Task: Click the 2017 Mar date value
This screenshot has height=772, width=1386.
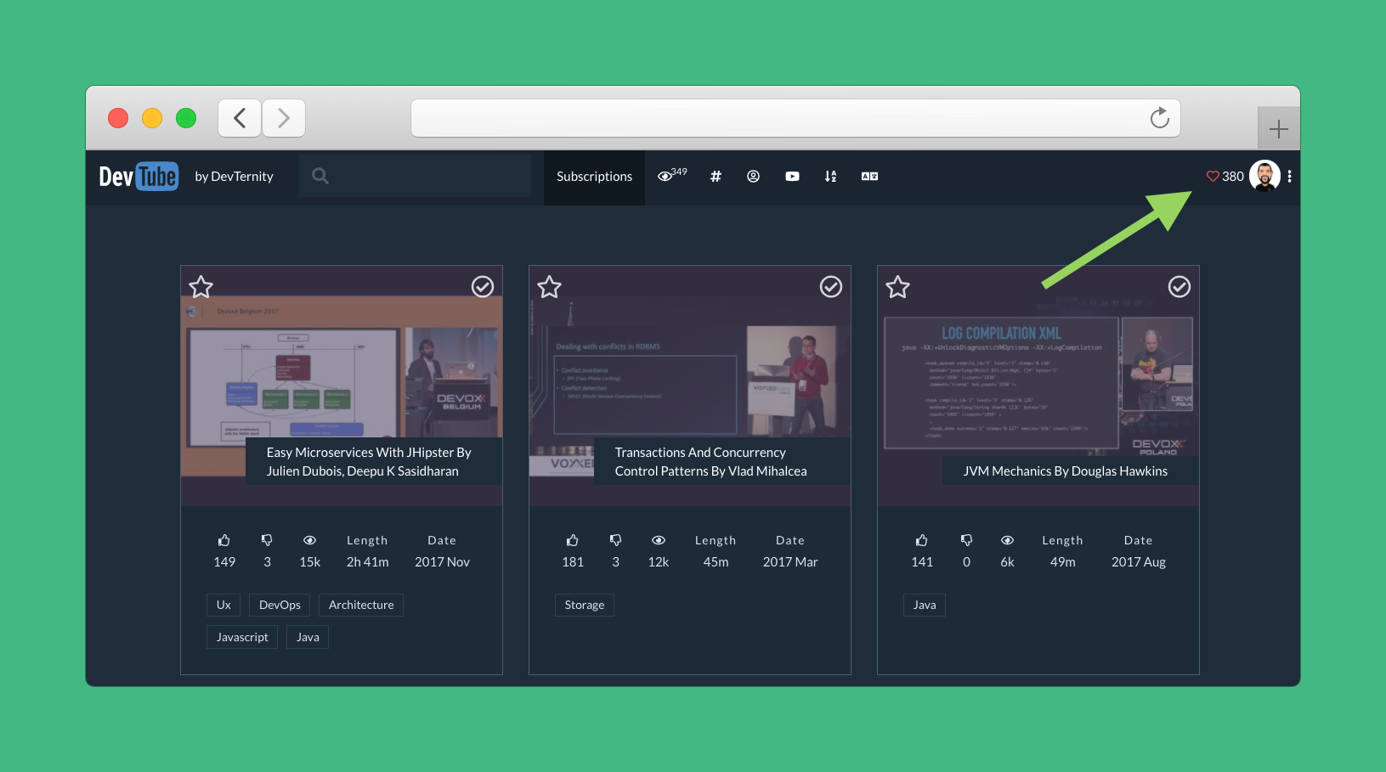Action: coord(790,562)
